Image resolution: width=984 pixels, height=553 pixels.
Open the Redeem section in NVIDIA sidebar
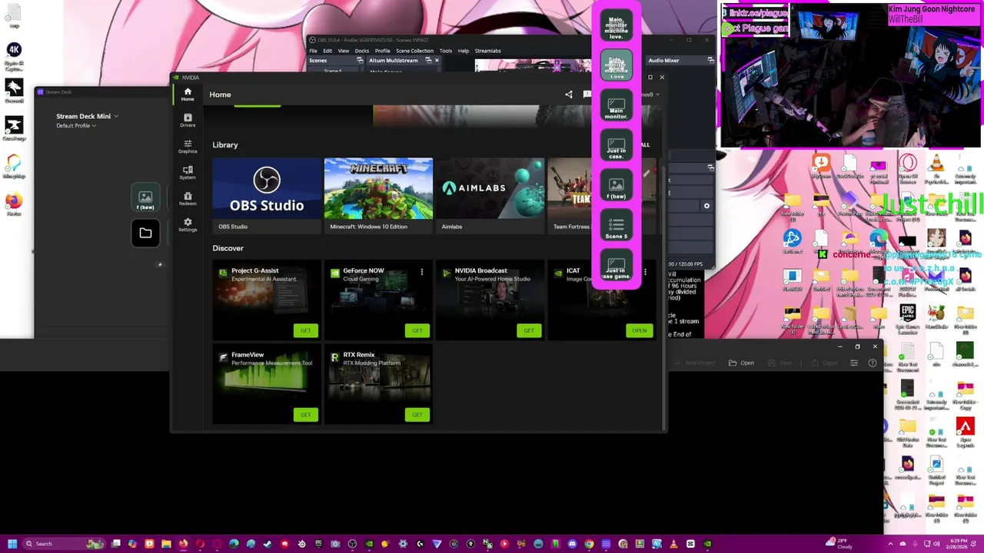pyautogui.click(x=188, y=199)
